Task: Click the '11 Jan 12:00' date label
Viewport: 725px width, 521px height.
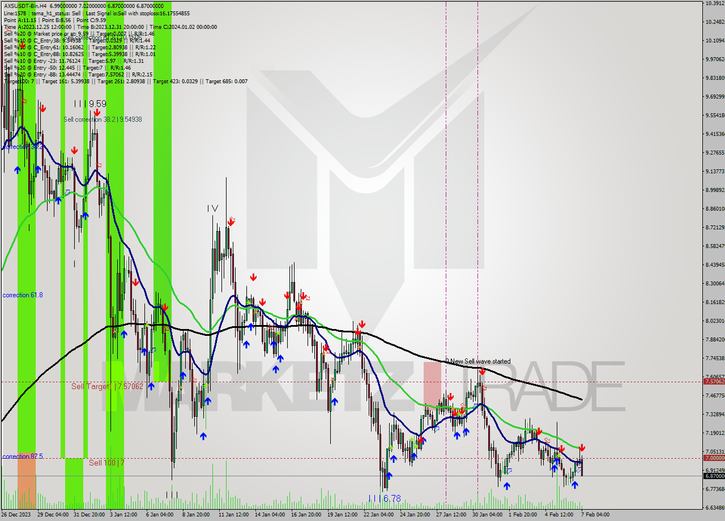Action: coord(233,515)
